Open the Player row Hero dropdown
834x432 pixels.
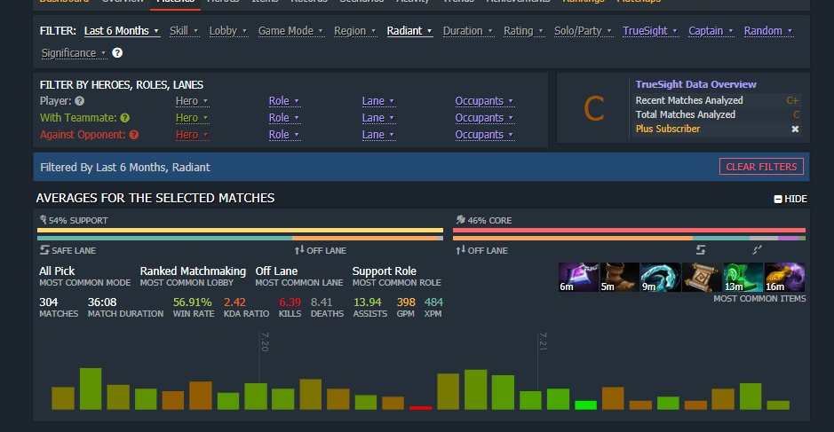tap(191, 101)
